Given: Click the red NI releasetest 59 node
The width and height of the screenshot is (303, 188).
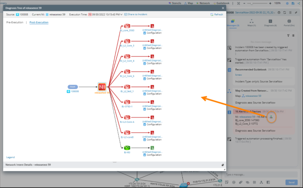Looking at the screenshot, I should coord(102,87).
